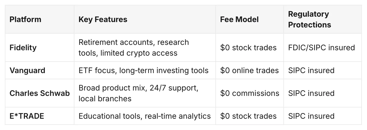
Task: Click the Charles Schwab platform cell
Action: click(40, 93)
